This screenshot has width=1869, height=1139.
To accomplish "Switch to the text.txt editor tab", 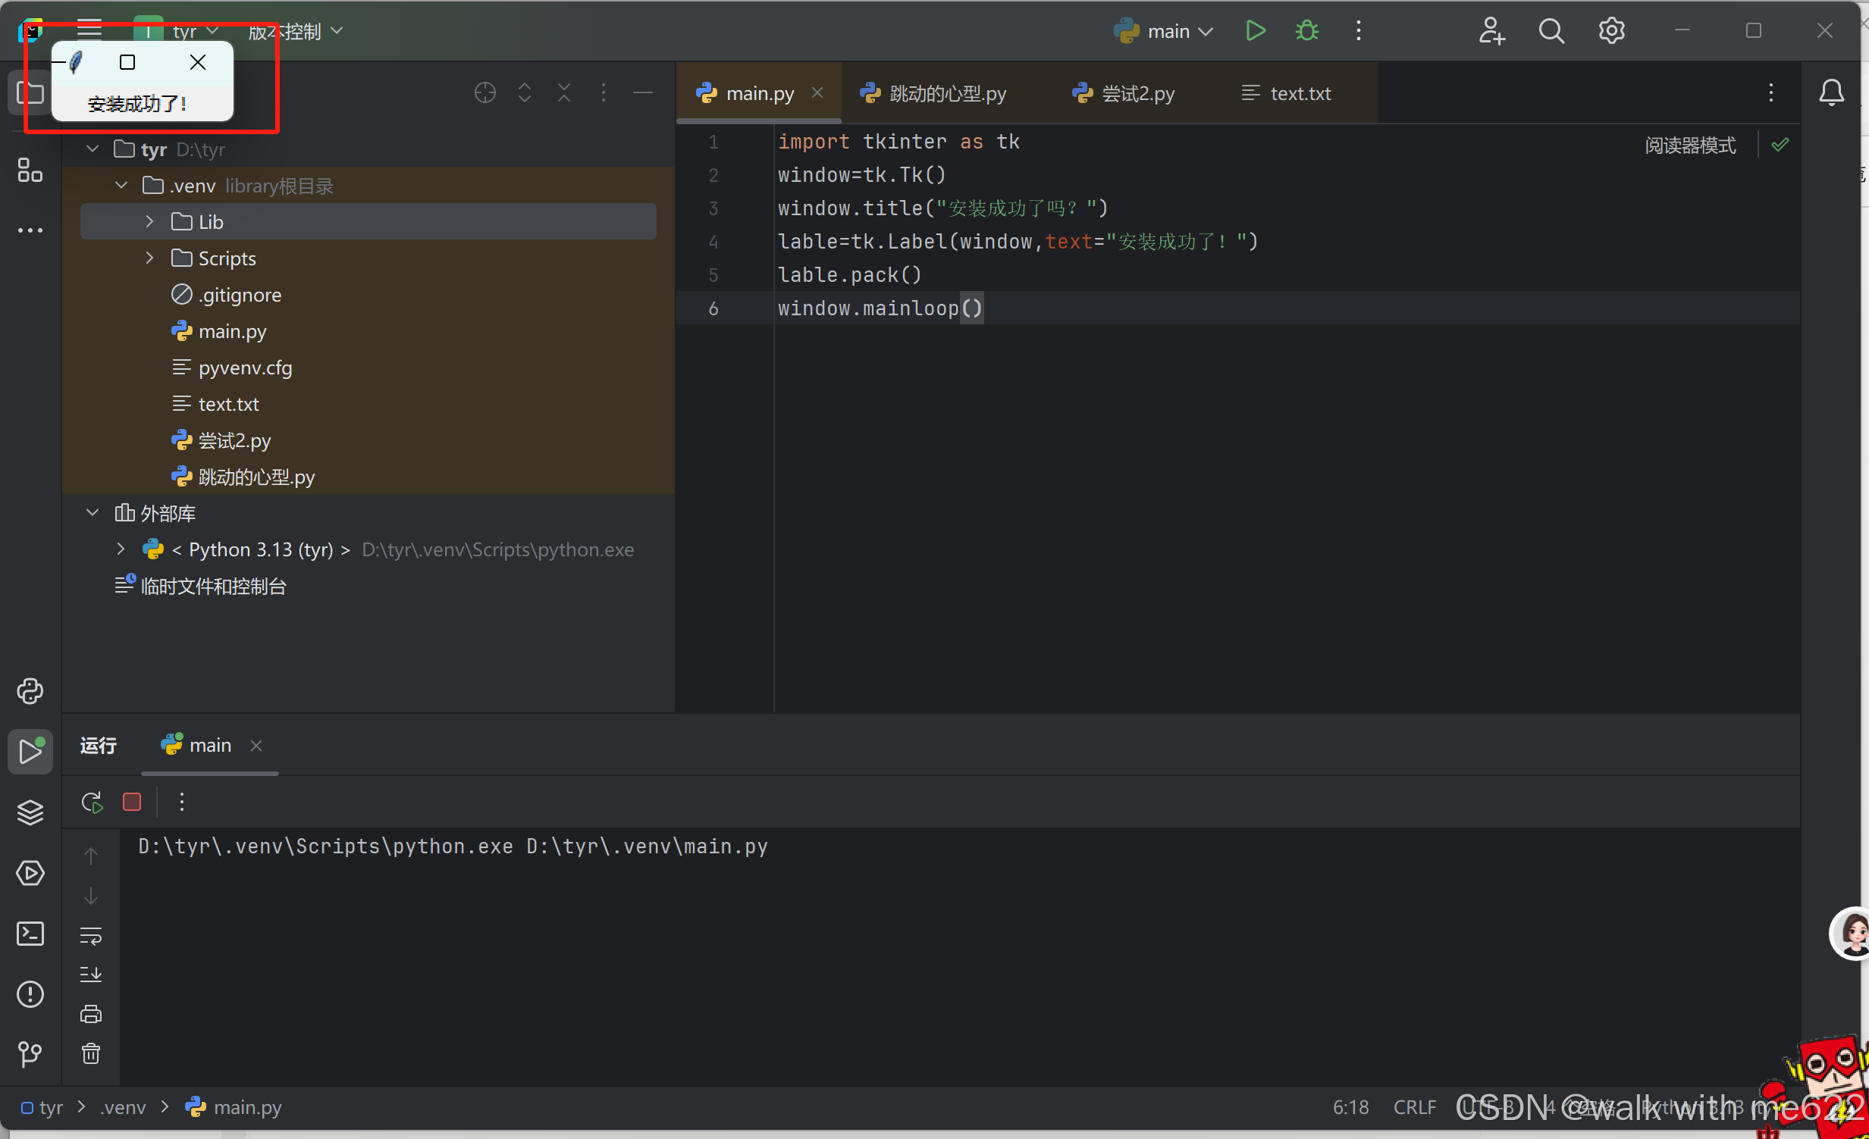I will 1300,93.
